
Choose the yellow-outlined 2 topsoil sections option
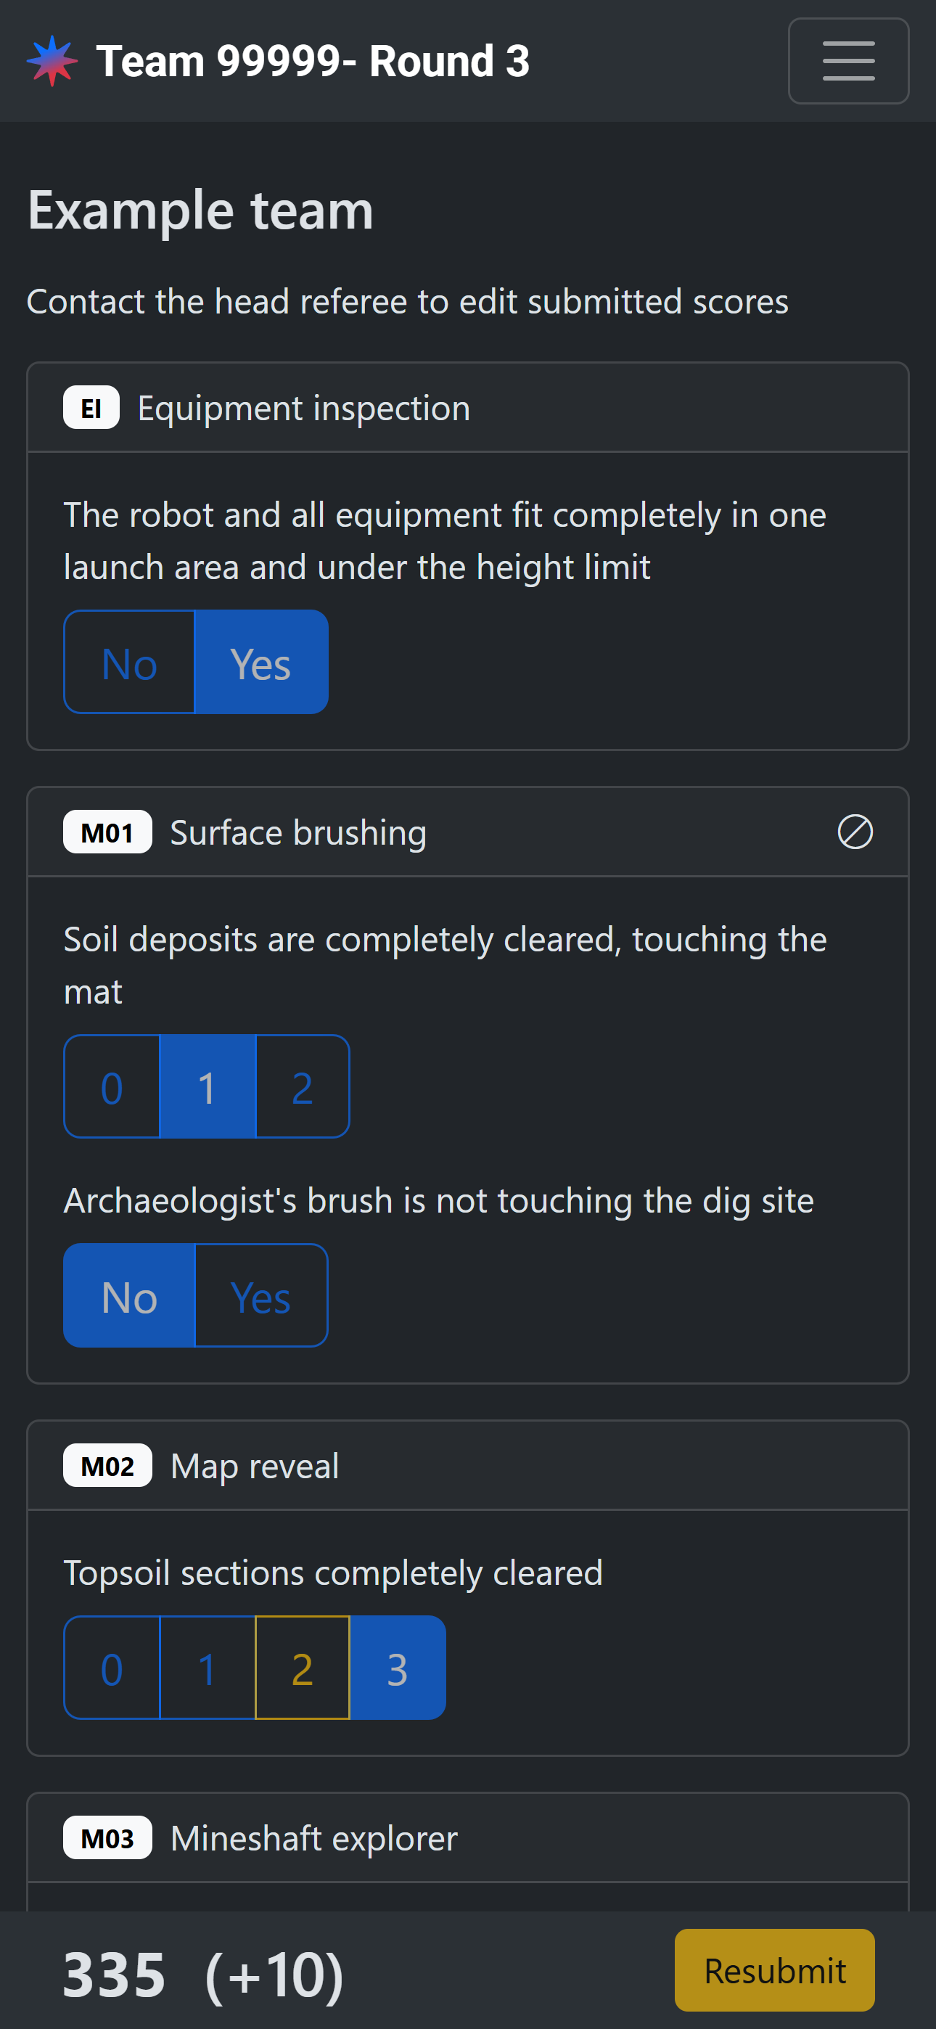pos(303,1668)
